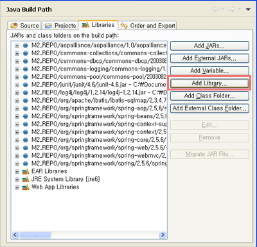The image size is (257, 247).
Task: Expand the junit-4.6.jar entry
Action: point(17,85)
